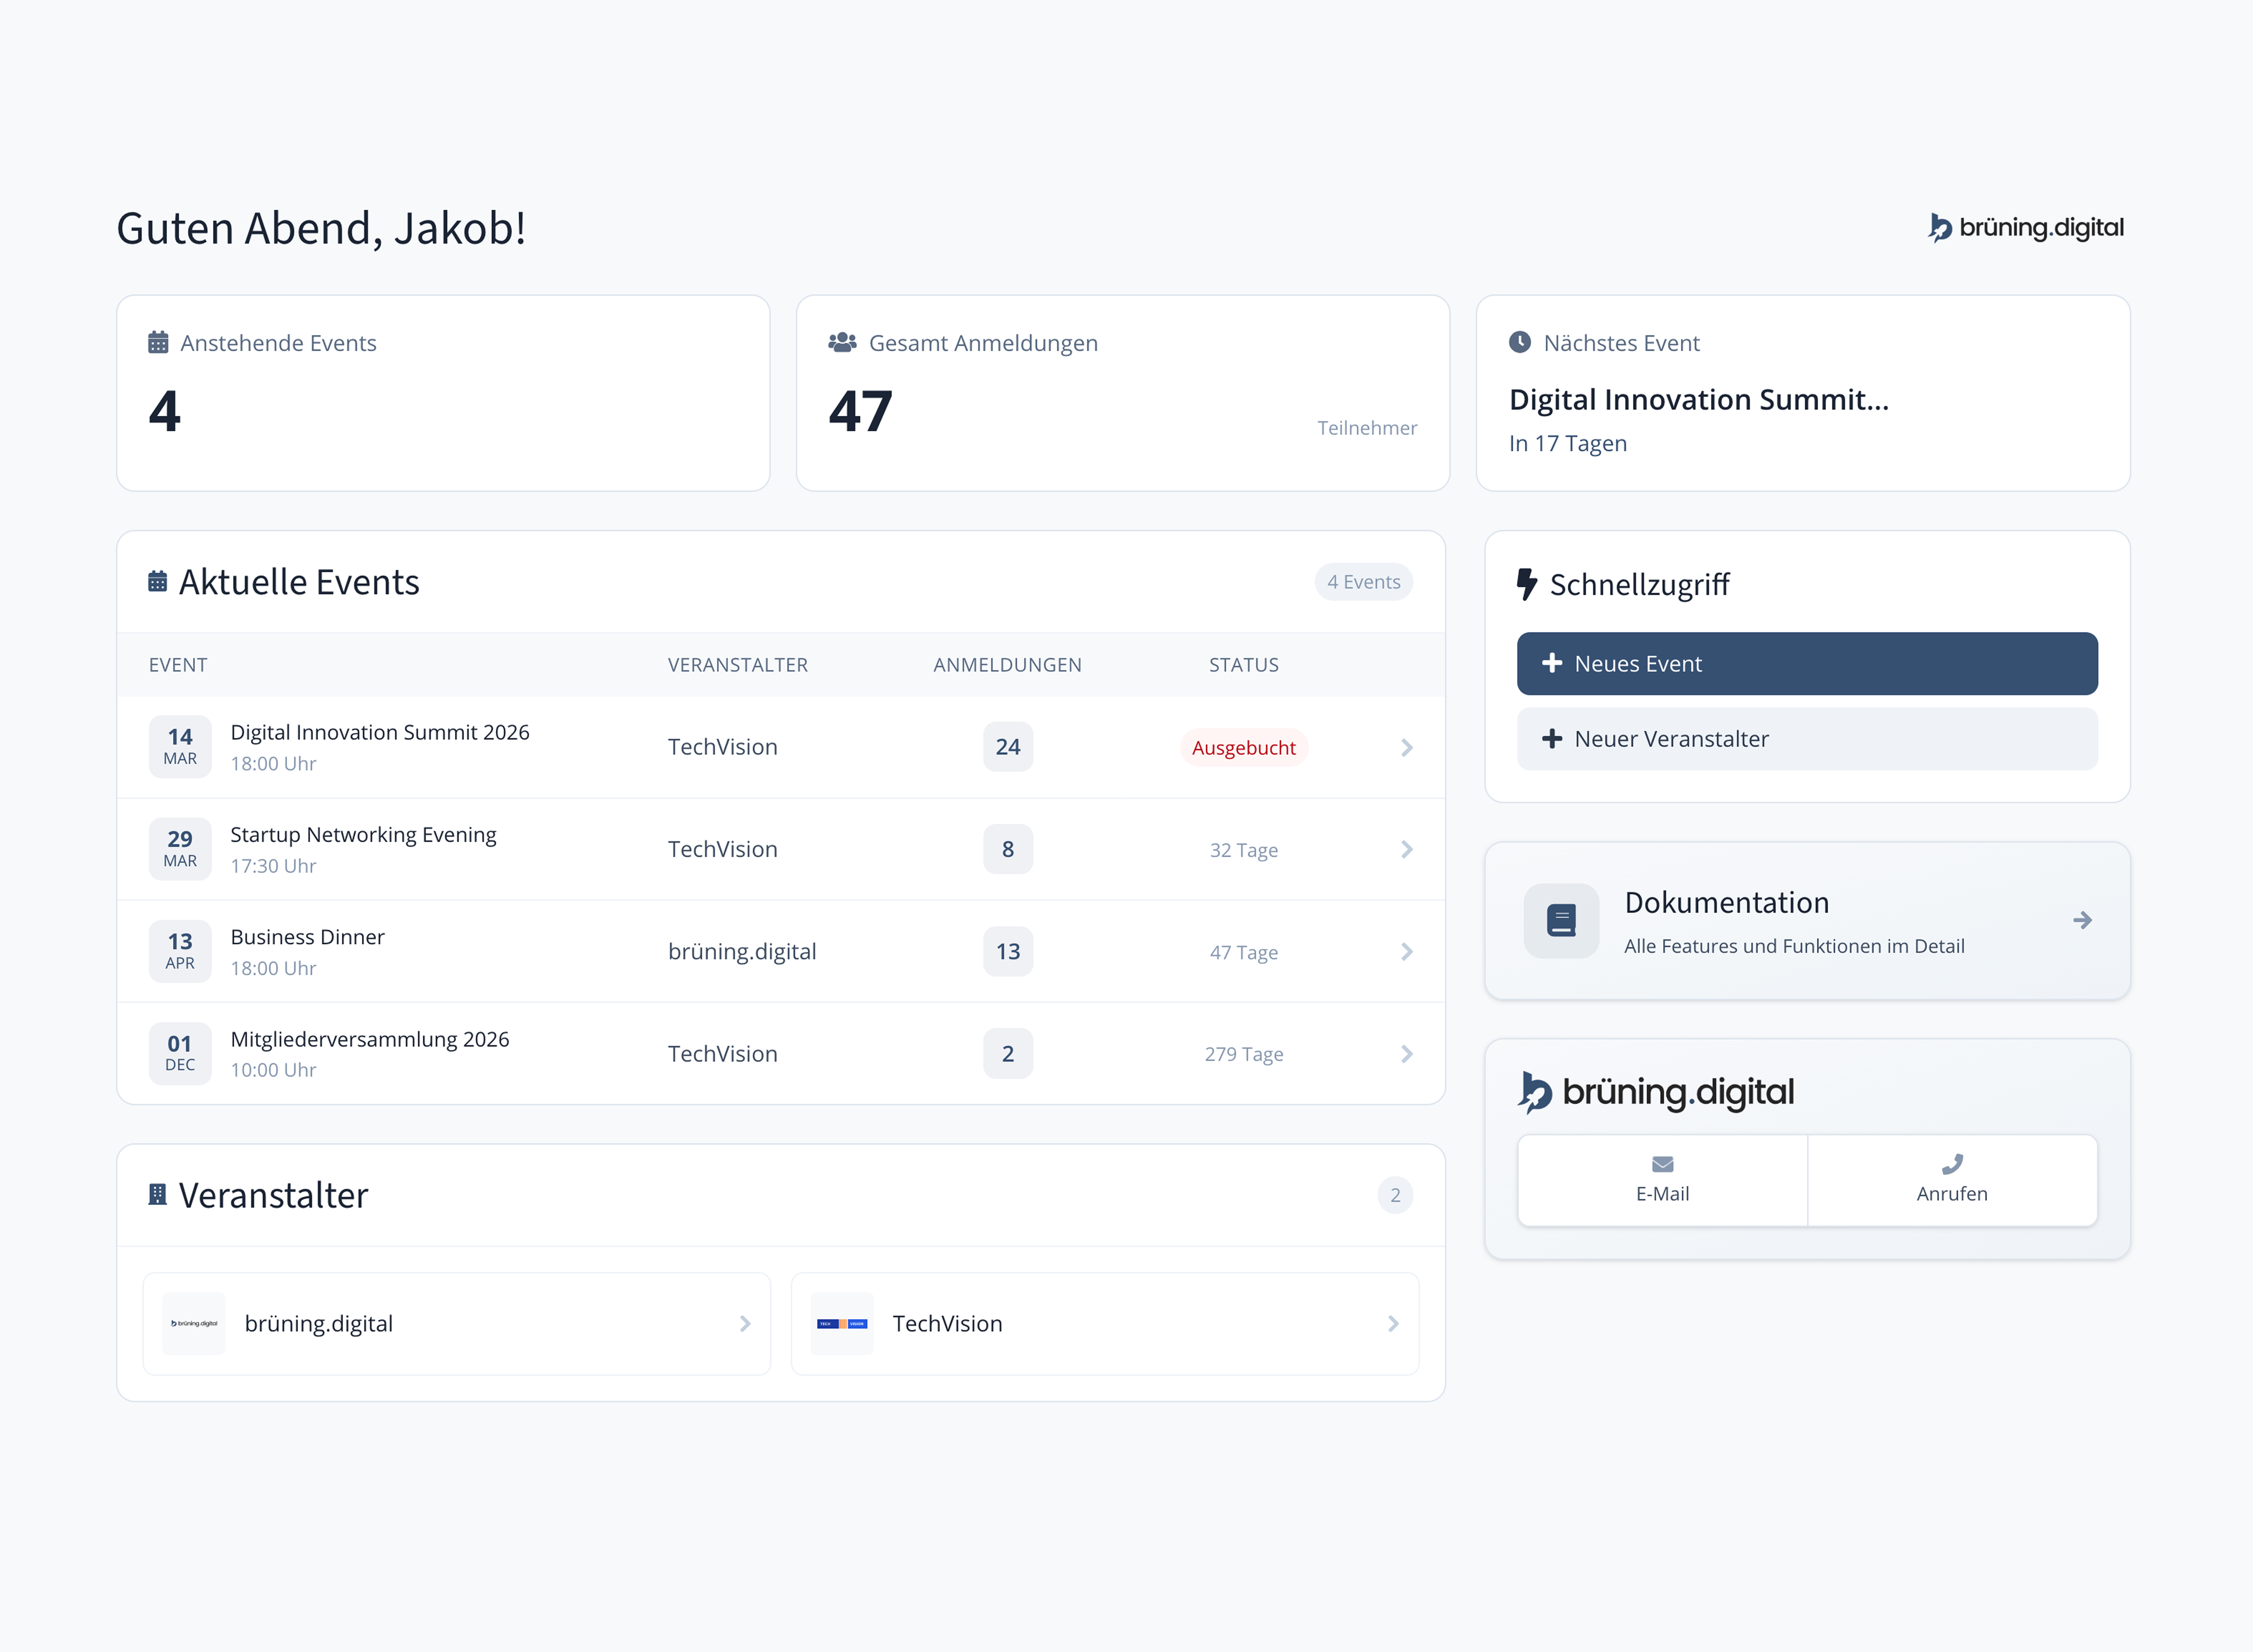Click the clock icon beside Nächstes Event
The width and height of the screenshot is (2253, 1652).
tap(1520, 342)
